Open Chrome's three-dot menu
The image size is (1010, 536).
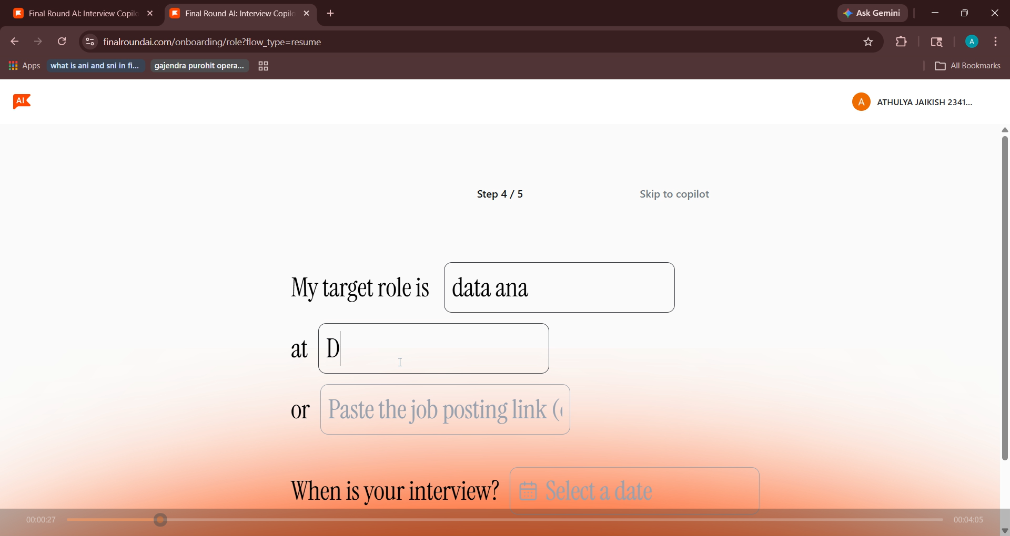(x=996, y=42)
